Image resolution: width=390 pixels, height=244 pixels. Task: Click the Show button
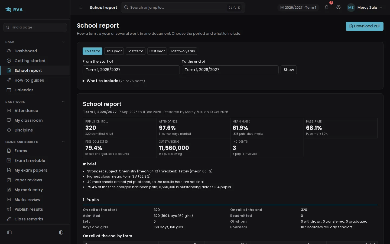click(x=289, y=70)
